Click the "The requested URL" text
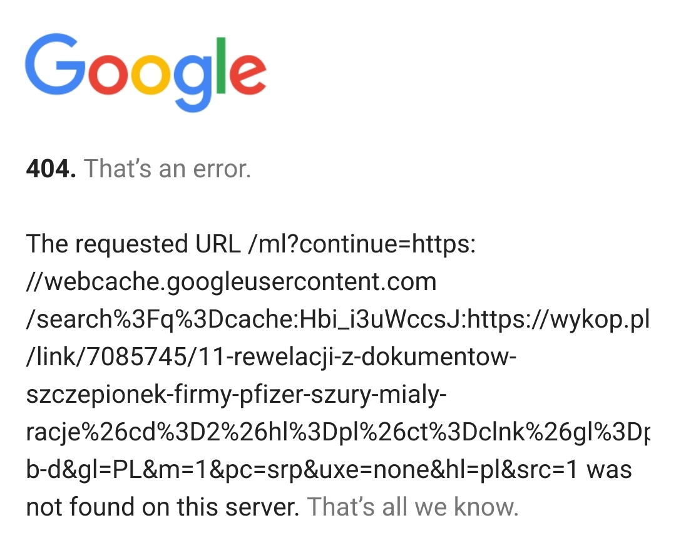 pyautogui.click(x=133, y=244)
